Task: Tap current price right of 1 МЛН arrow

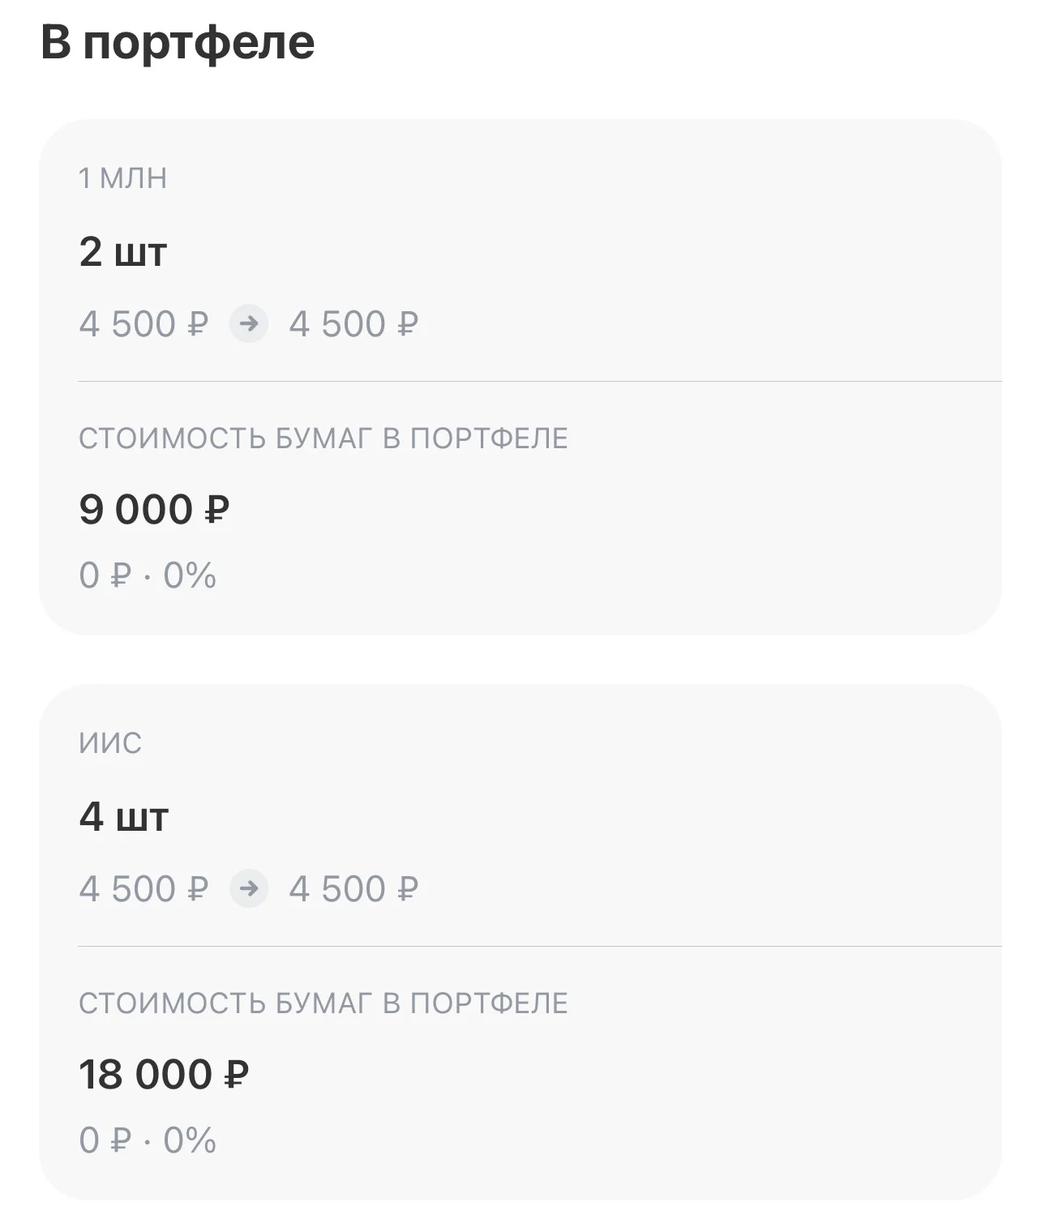Action: pos(354,324)
